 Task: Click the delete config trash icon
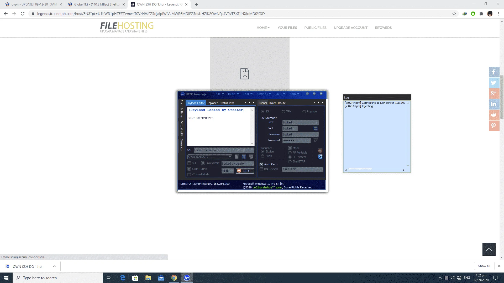(x=251, y=157)
